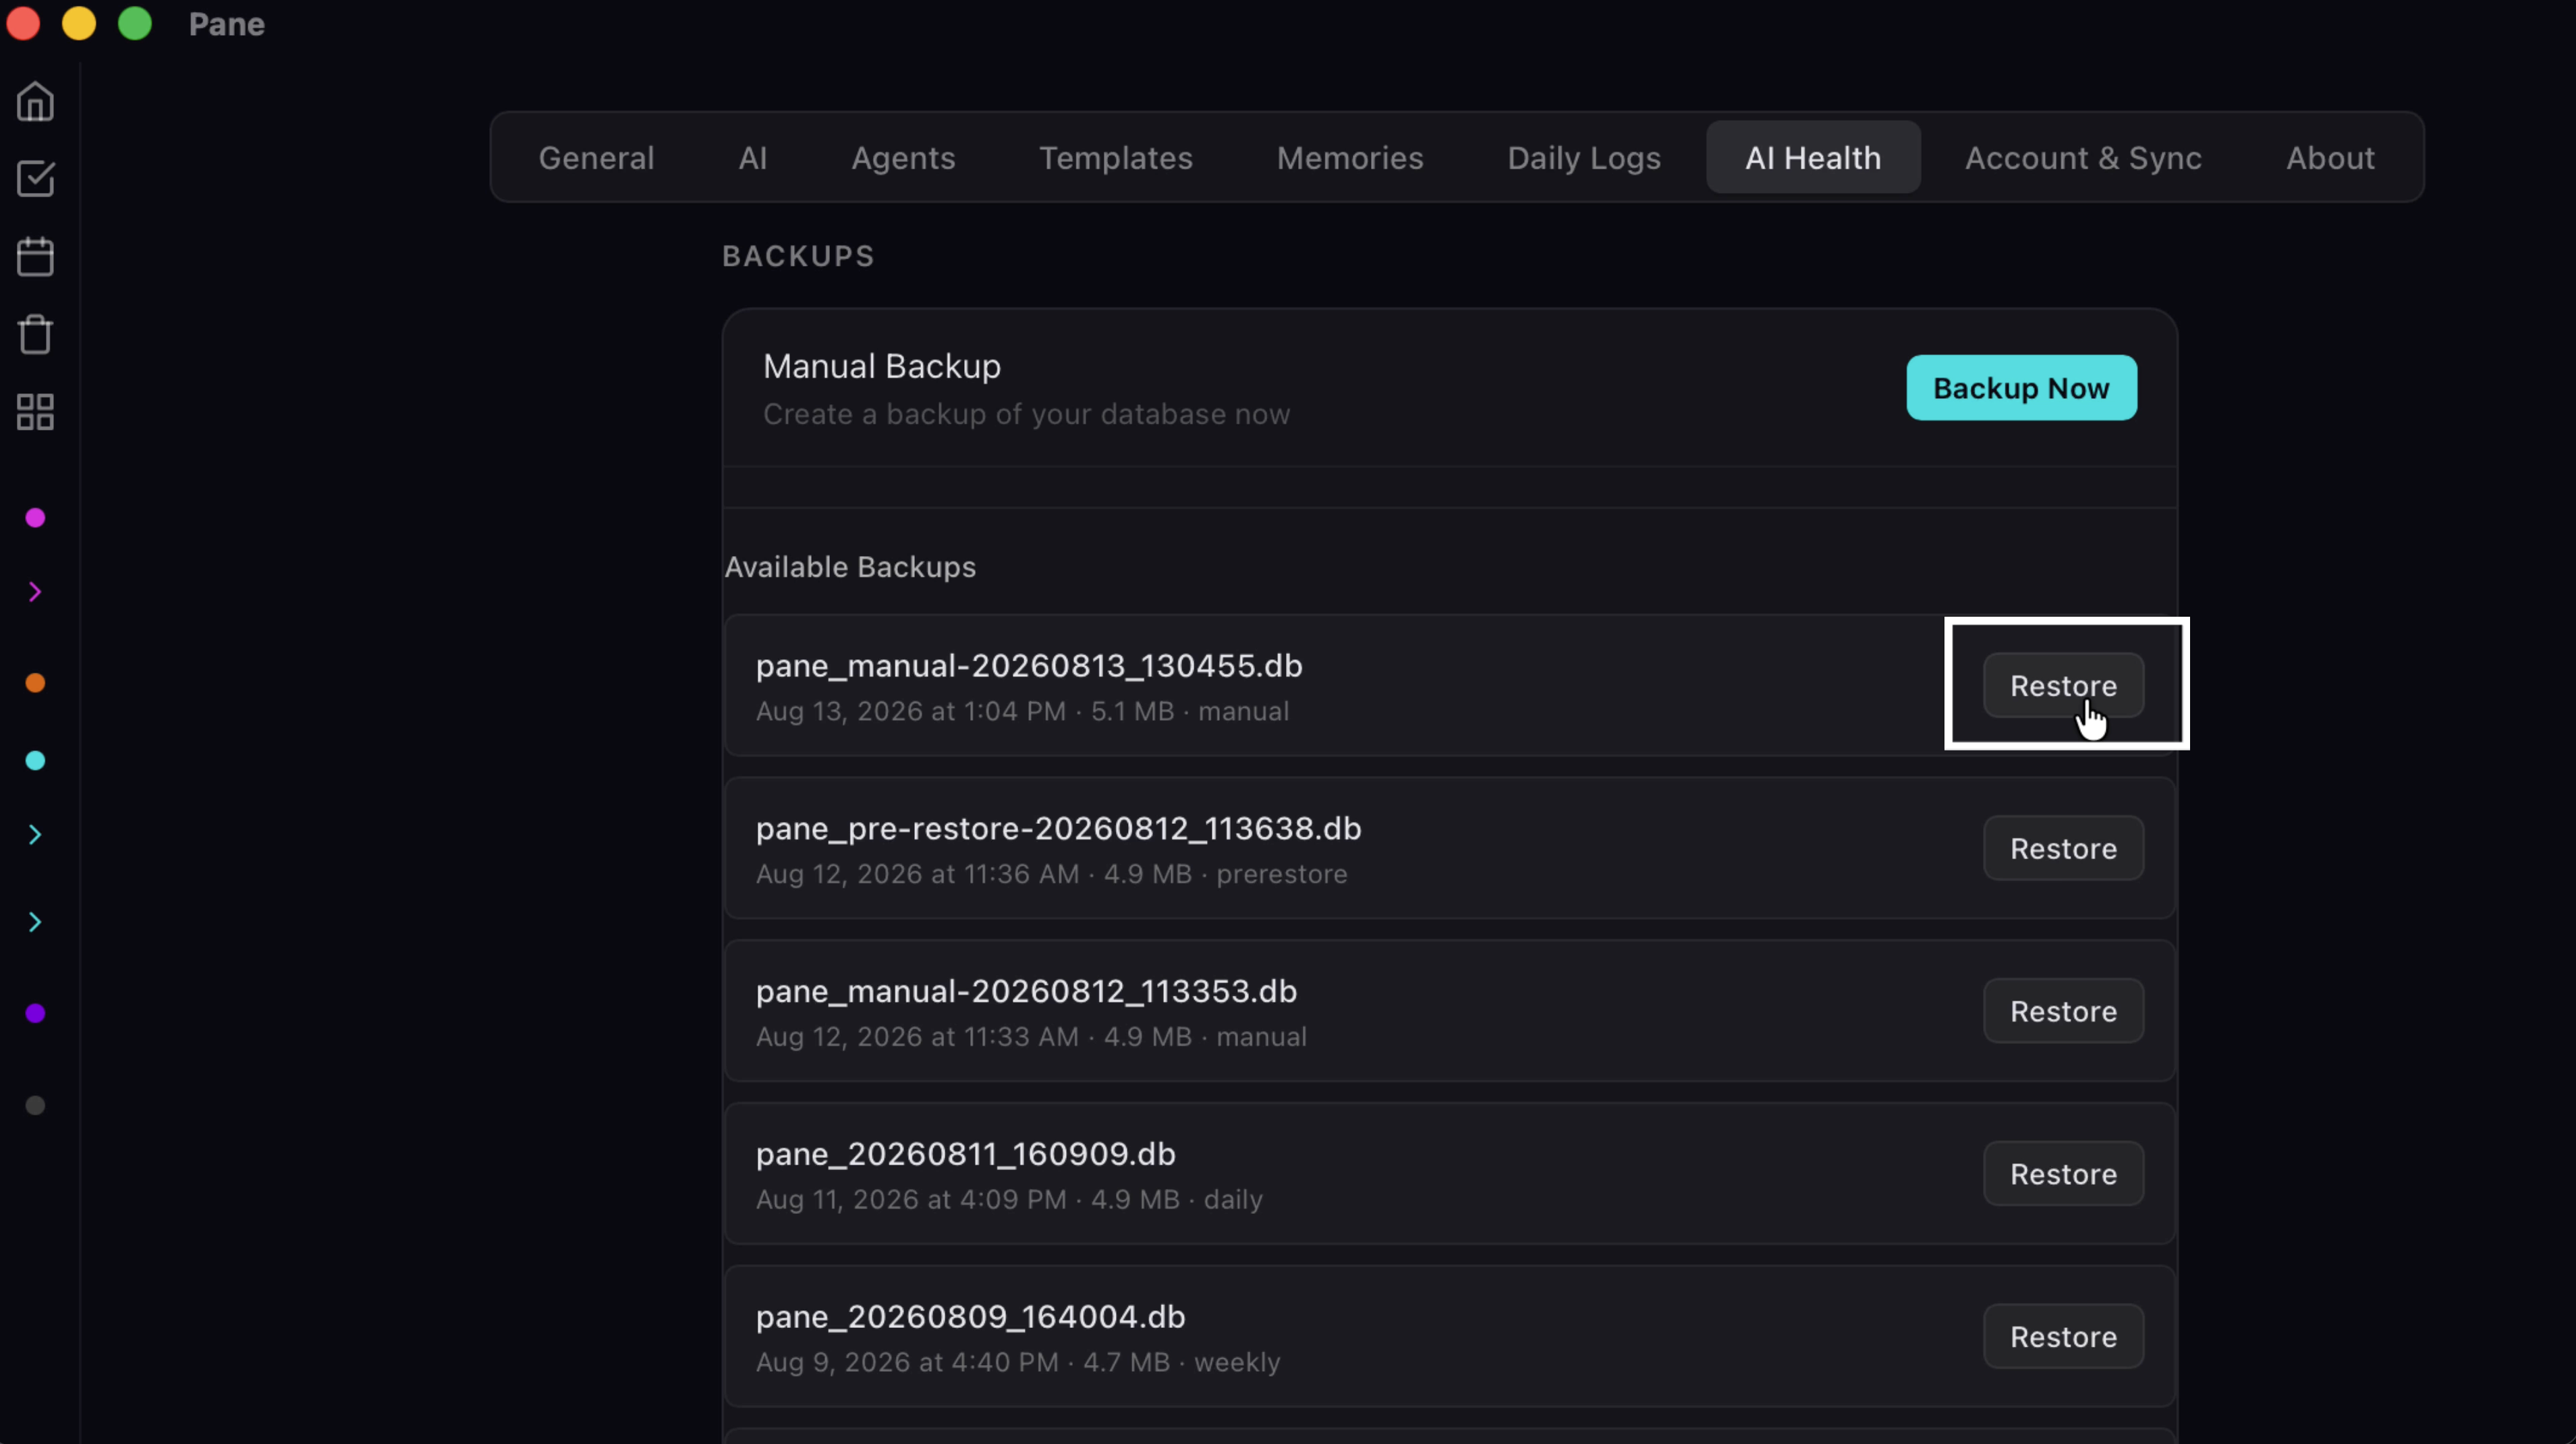Expand the lower cyan chevron in sidebar
The width and height of the screenshot is (2576, 1444).
tap(35, 922)
